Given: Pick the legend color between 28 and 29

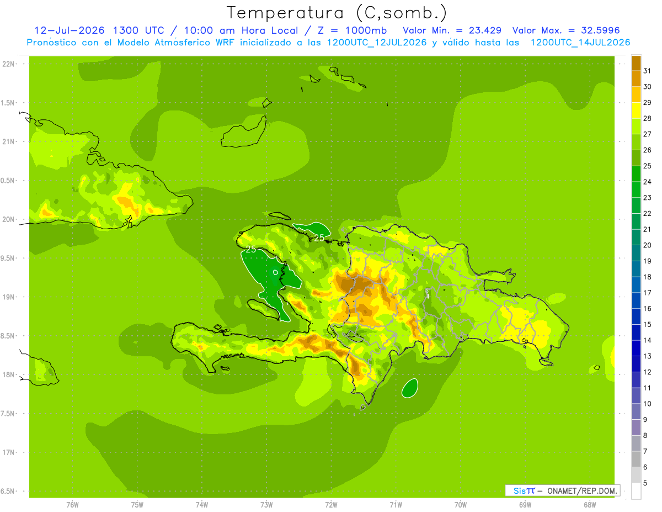Looking at the screenshot, I should click(x=636, y=110).
